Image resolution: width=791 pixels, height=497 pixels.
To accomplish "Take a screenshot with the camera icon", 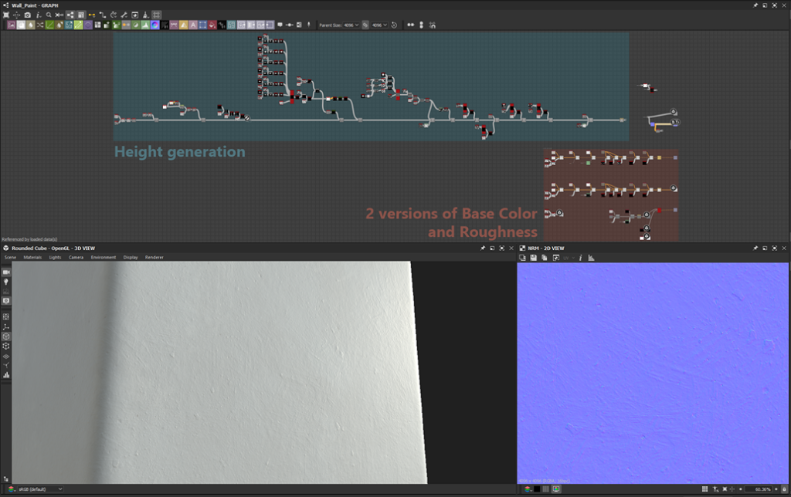I will tap(28, 15).
